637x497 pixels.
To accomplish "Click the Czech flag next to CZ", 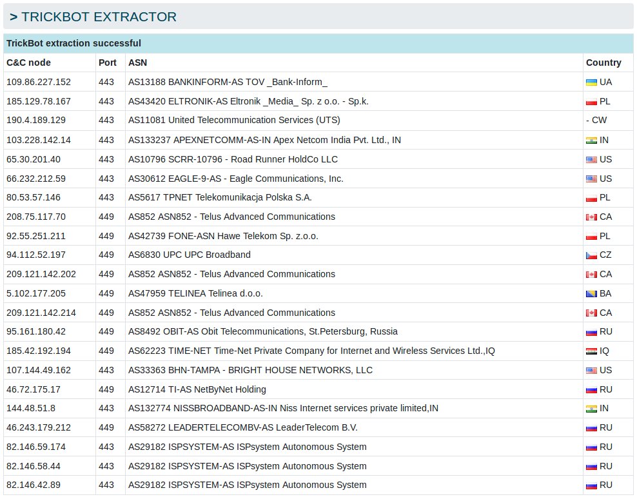I will point(591,255).
